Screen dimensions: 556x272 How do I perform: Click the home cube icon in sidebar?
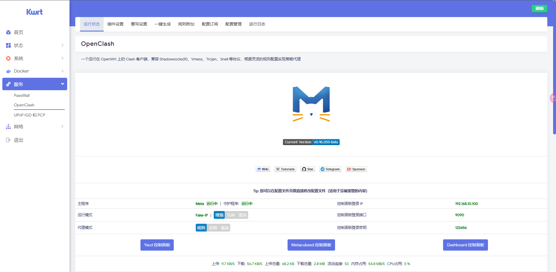[8, 32]
